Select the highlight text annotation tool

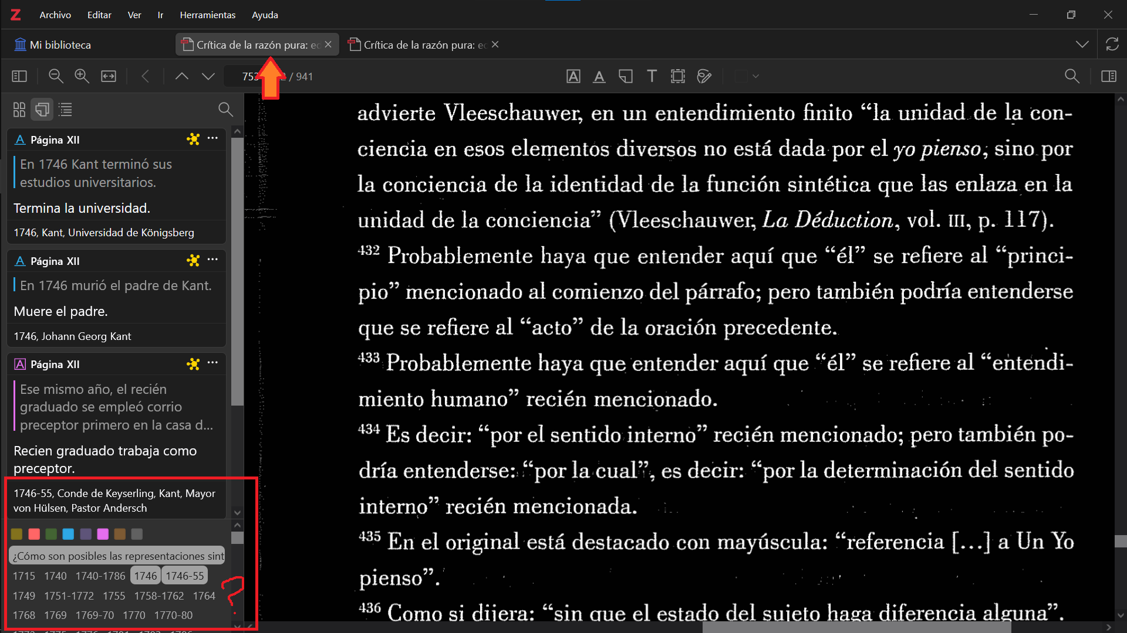tap(573, 76)
